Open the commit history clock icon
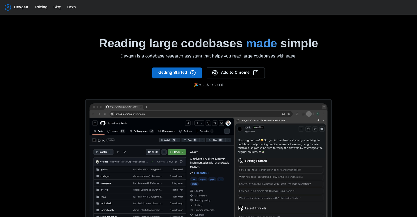Viewport: 417px width, 217px height. (x=181, y=162)
